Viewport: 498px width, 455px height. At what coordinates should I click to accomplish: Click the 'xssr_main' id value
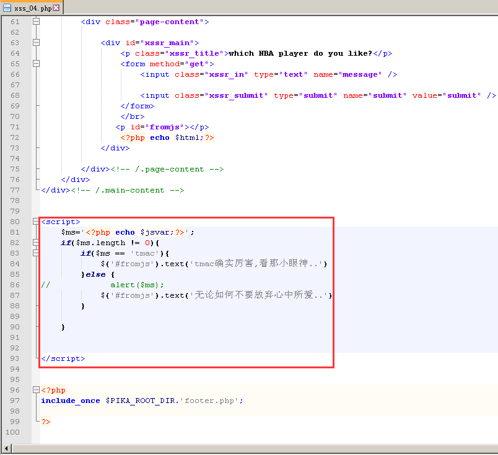(167, 43)
